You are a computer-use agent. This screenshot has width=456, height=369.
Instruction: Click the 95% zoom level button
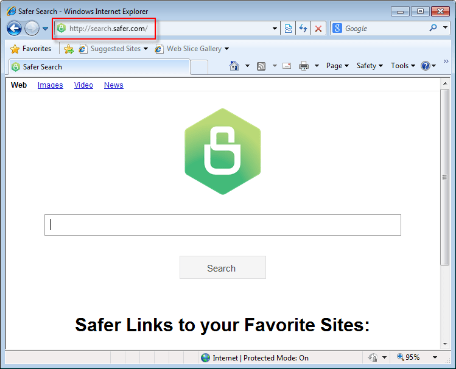(x=409, y=357)
